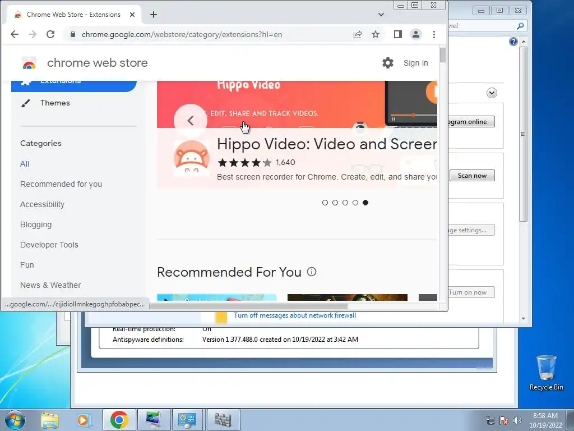Click the search magnifier in Control Panel window
The width and height of the screenshot is (574, 431).
point(520,26)
